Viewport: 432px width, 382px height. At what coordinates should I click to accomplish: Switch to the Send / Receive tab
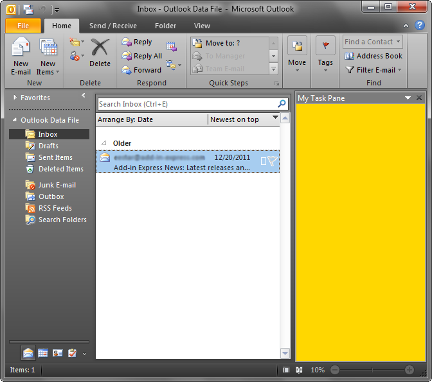(x=113, y=26)
